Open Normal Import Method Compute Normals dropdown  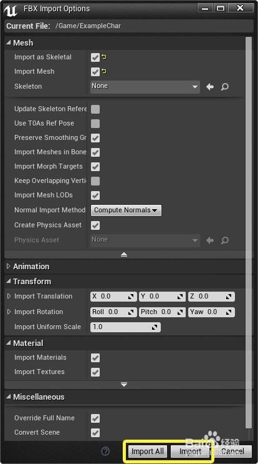pyautogui.click(x=126, y=210)
